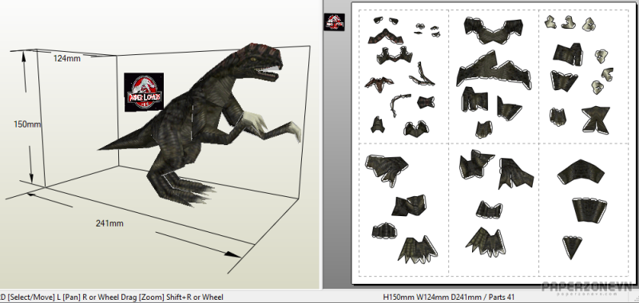Click the model size and Parts 41 status text
The height and width of the screenshot is (303, 639).
pos(449,297)
